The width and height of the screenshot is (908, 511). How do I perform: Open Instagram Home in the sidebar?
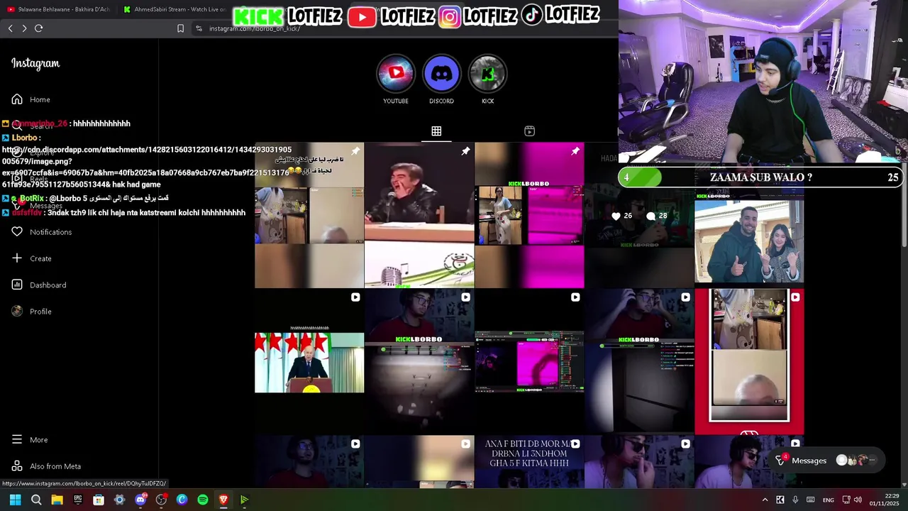tap(31, 99)
